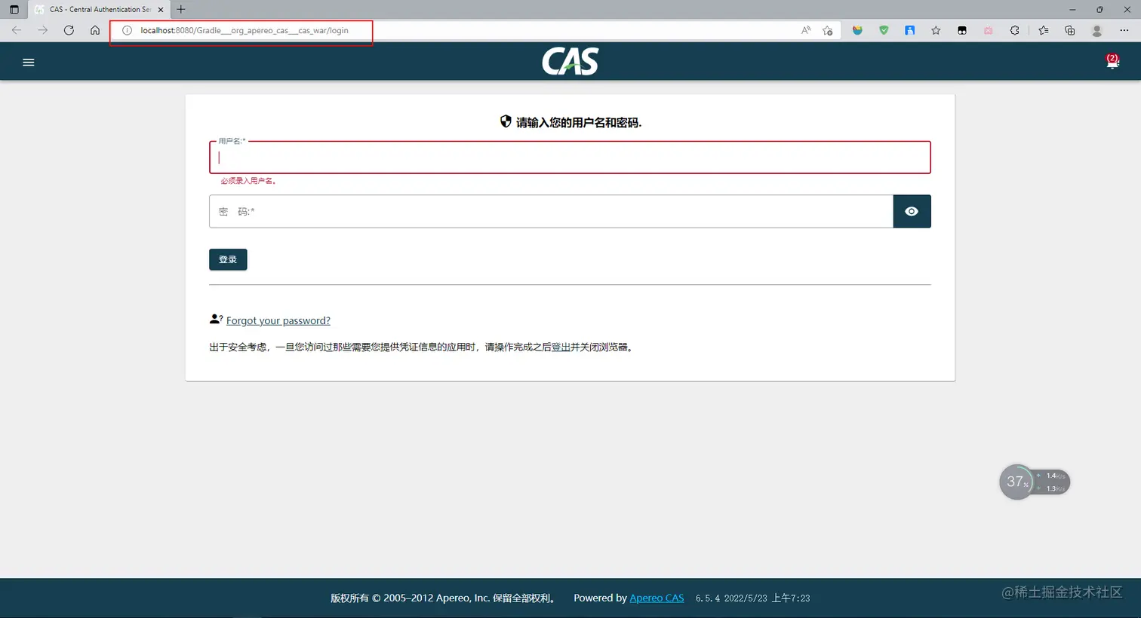Click the shield icon beside login heading
Viewport: 1141px width, 618px height.
coord(506,121)
